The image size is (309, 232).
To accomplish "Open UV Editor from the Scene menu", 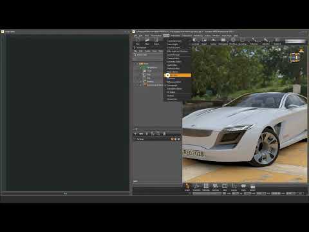I will [x=171, y=92].
